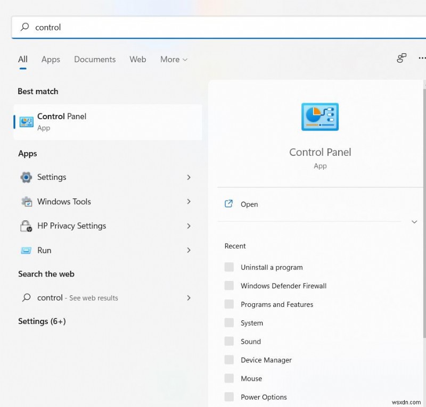Open HP Privacy Settings via its lock icon
The width and height of the screenshot is (426, 407).
click(x=26, y=226)
